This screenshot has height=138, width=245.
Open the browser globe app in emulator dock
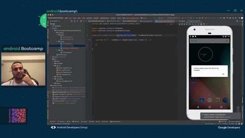(x=225, y=100)
